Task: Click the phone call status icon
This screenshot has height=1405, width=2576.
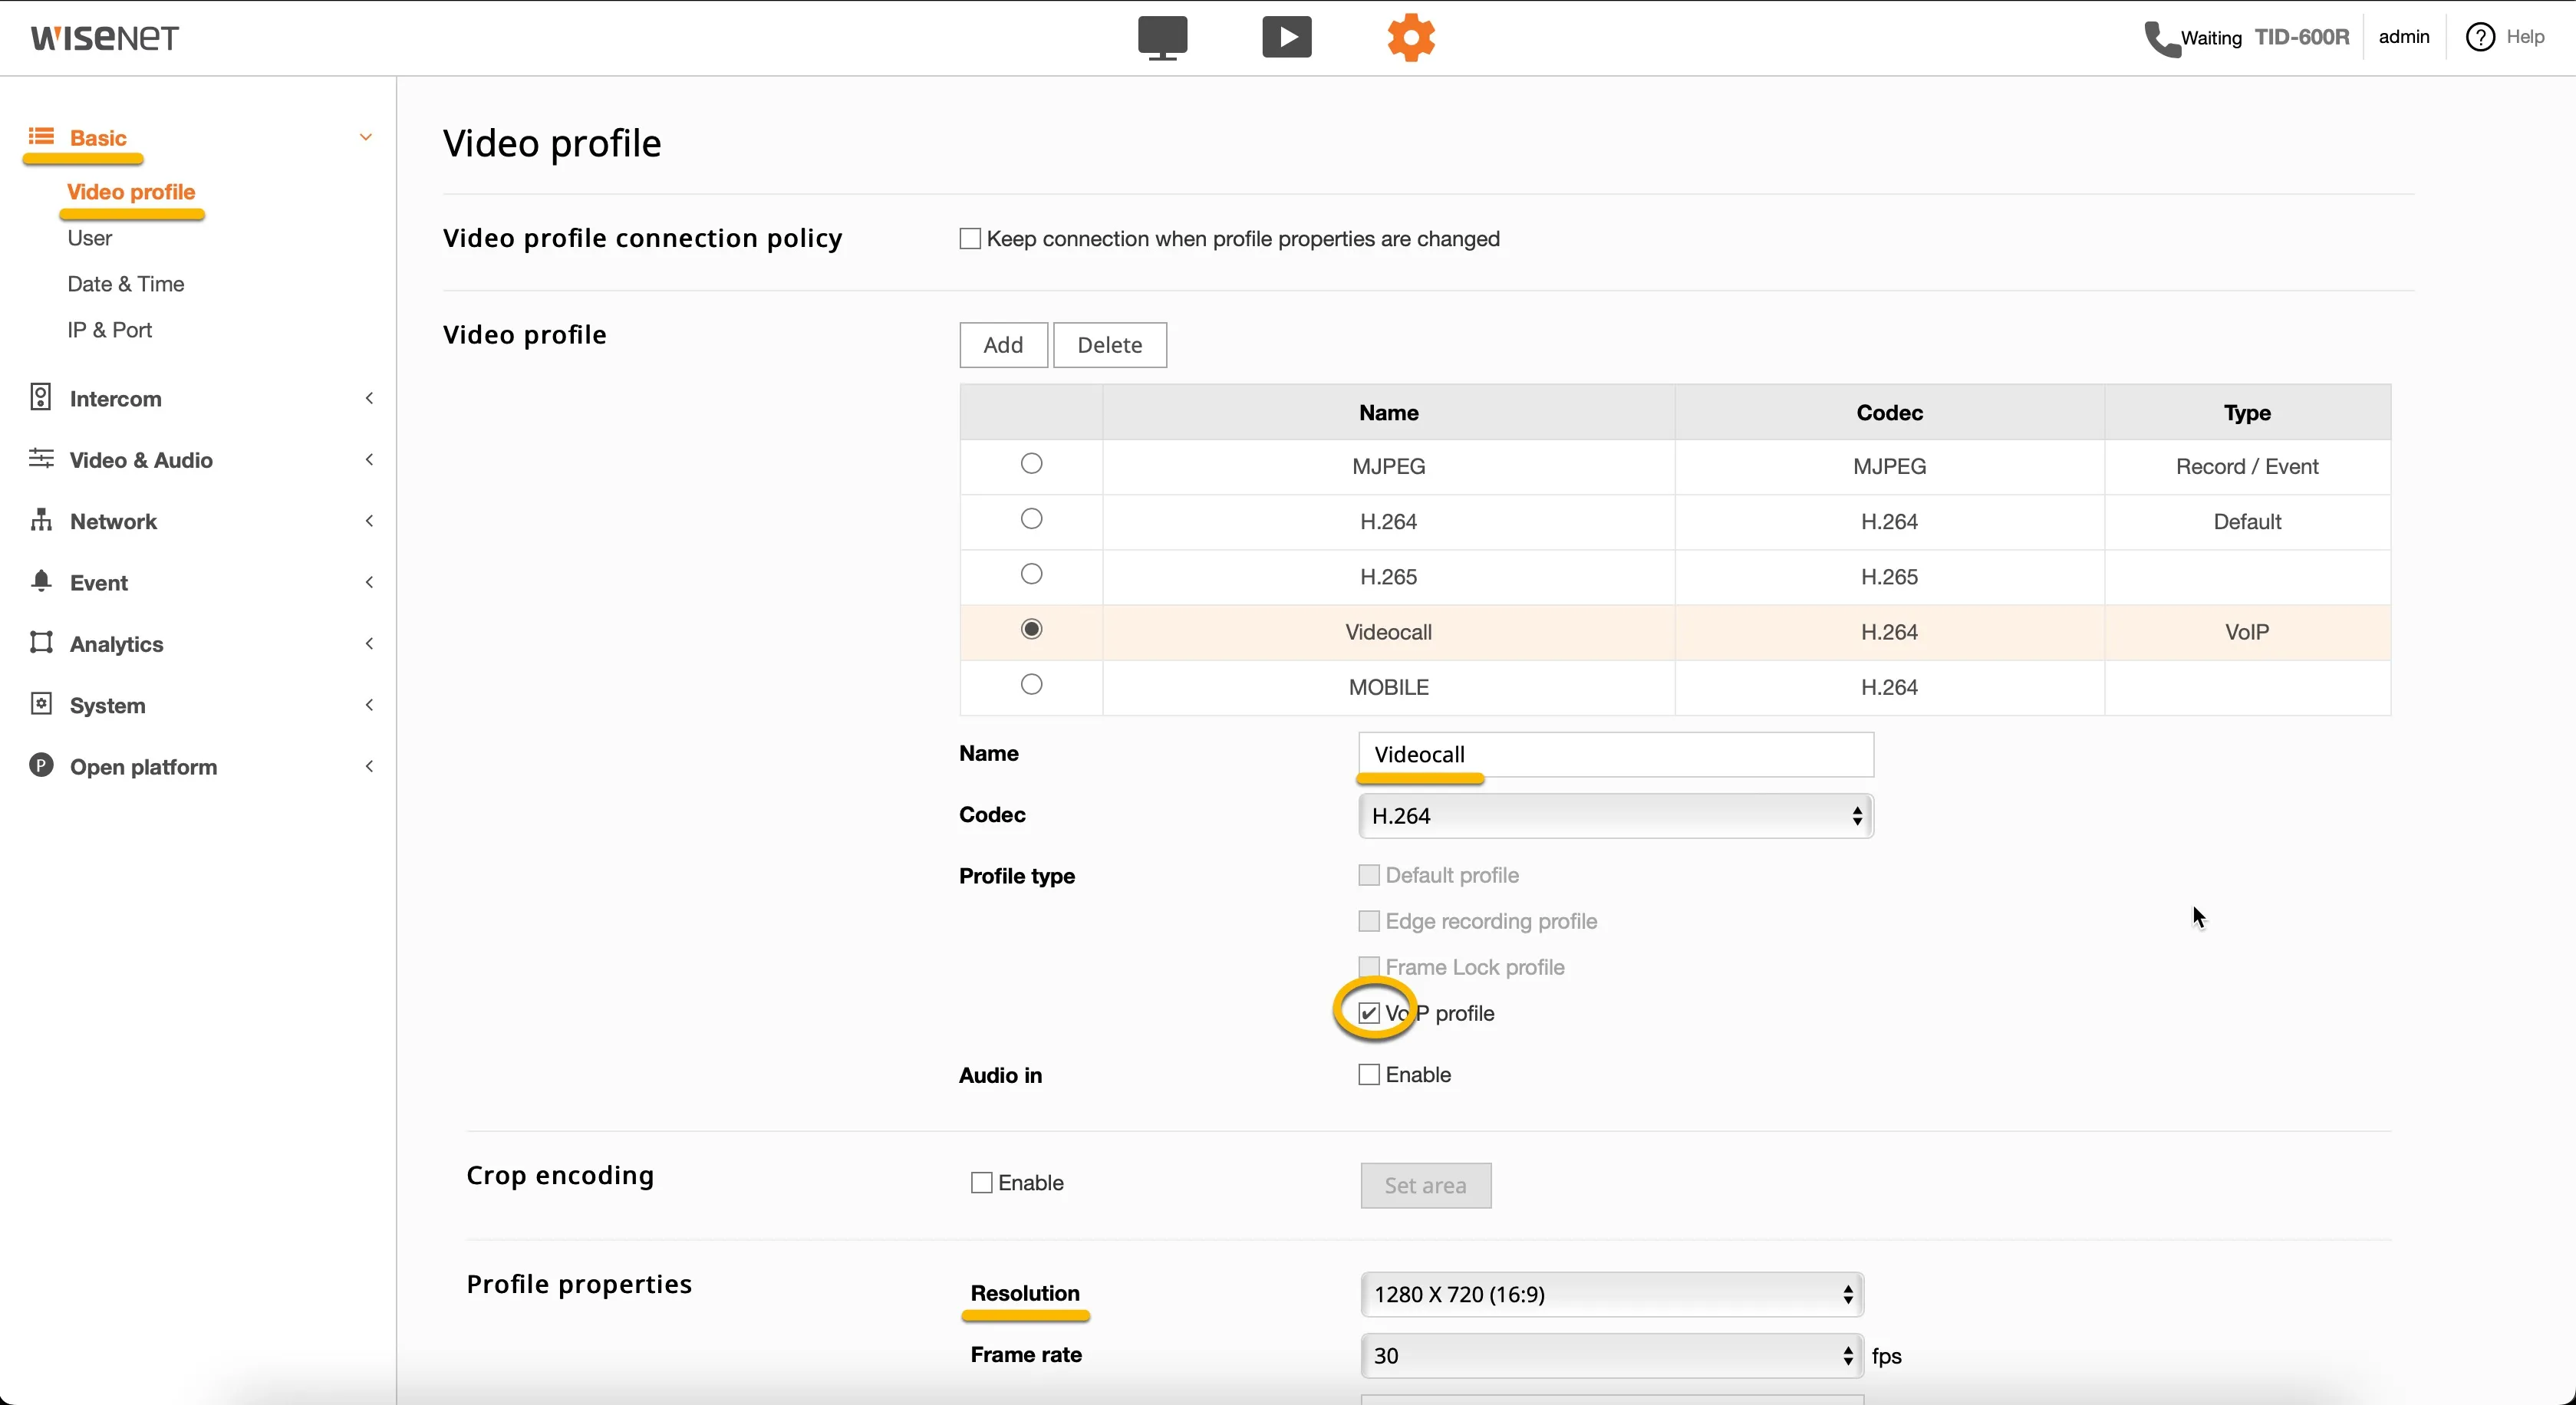Action: [x=2161, y=38]
